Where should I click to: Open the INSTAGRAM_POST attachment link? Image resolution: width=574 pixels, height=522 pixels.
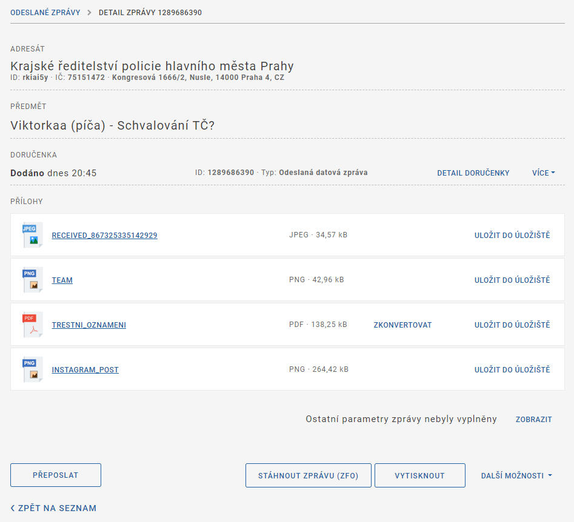[x=85, y=370]
